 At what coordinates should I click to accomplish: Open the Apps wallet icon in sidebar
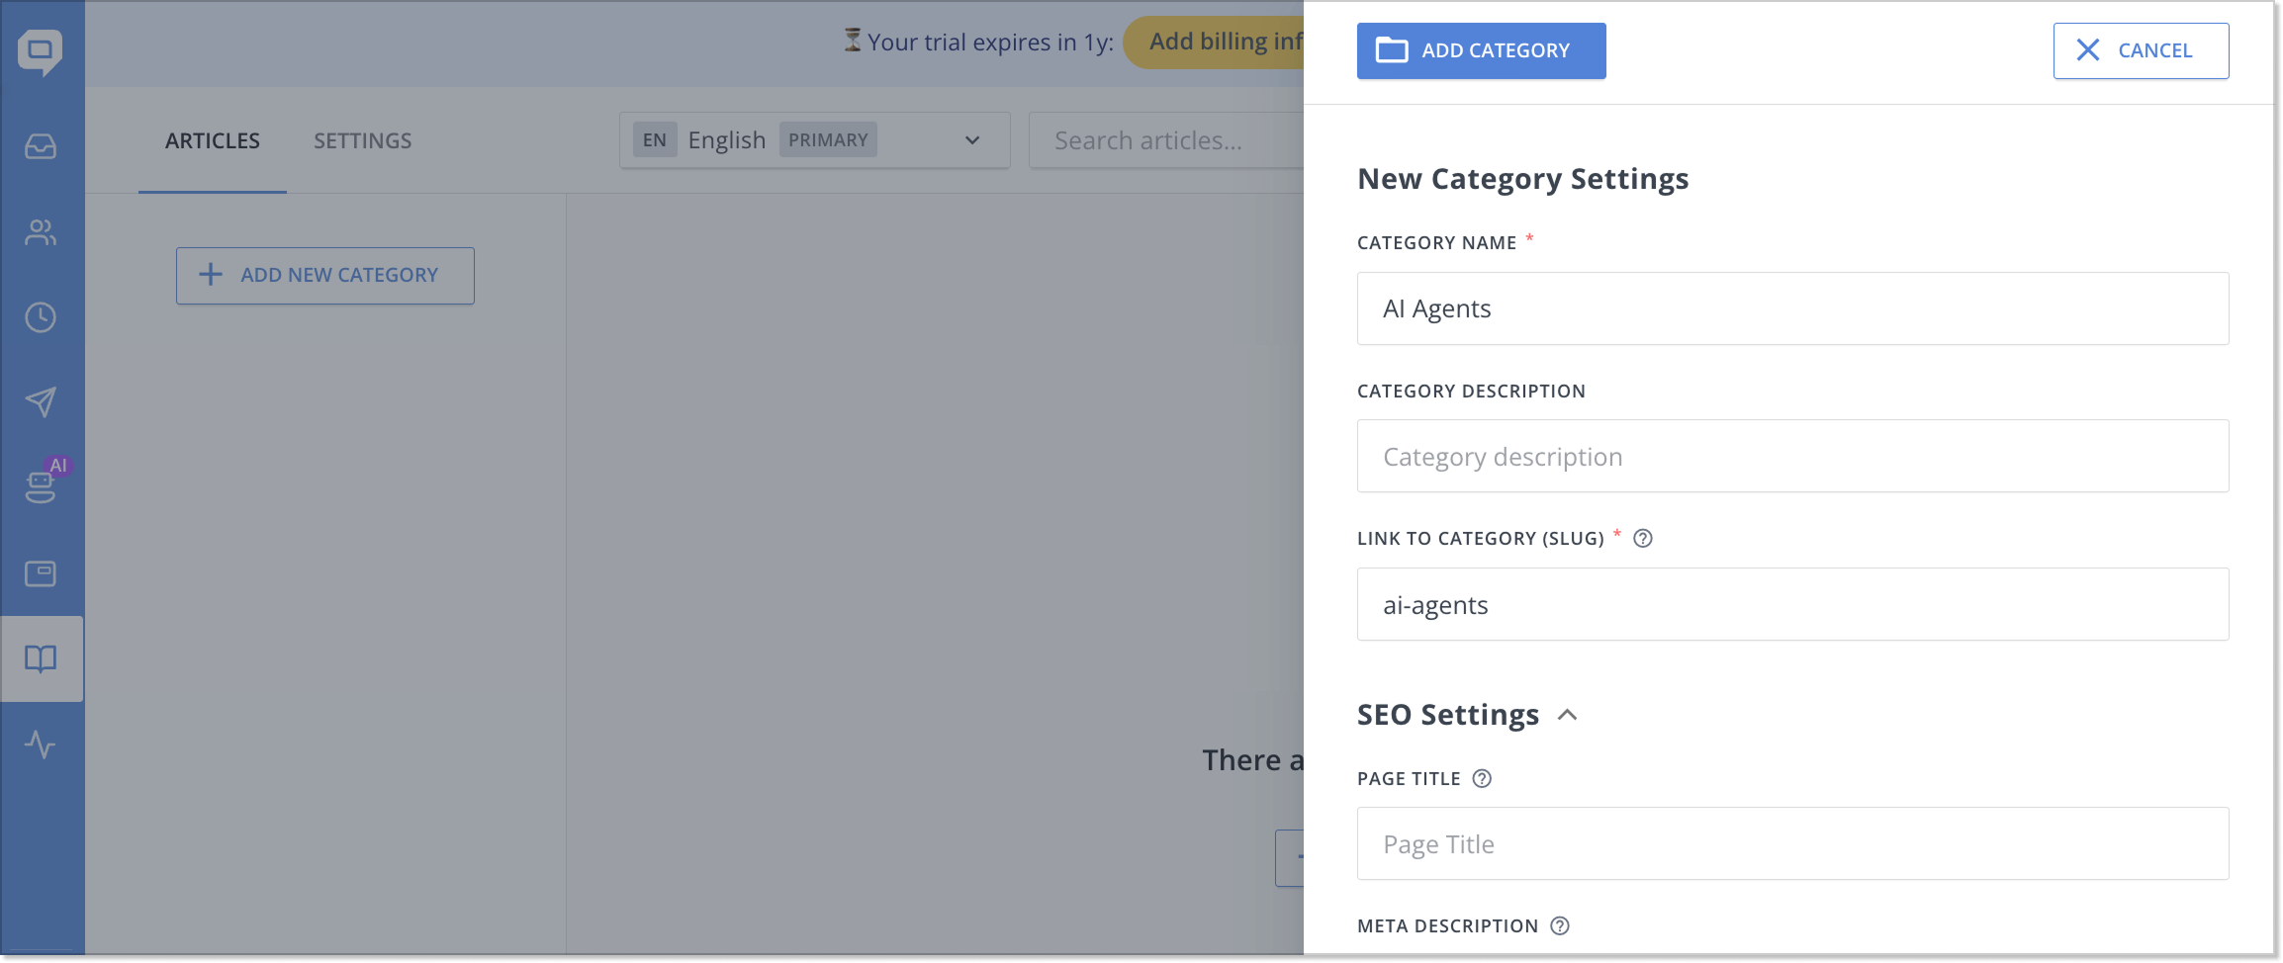coord(42,572)
